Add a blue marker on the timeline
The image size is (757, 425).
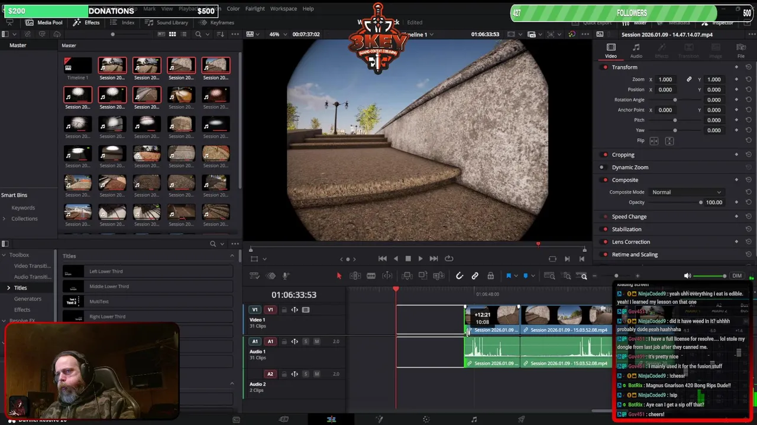tap(525, 276)
